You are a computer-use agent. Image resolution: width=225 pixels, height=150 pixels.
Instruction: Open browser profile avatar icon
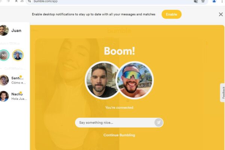pyautogui.click(x=214, y=1)
